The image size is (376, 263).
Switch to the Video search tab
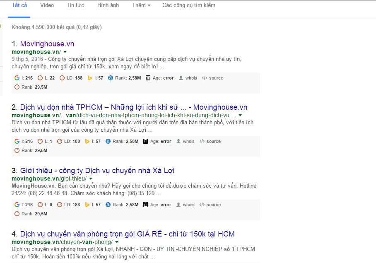point(47,5)
